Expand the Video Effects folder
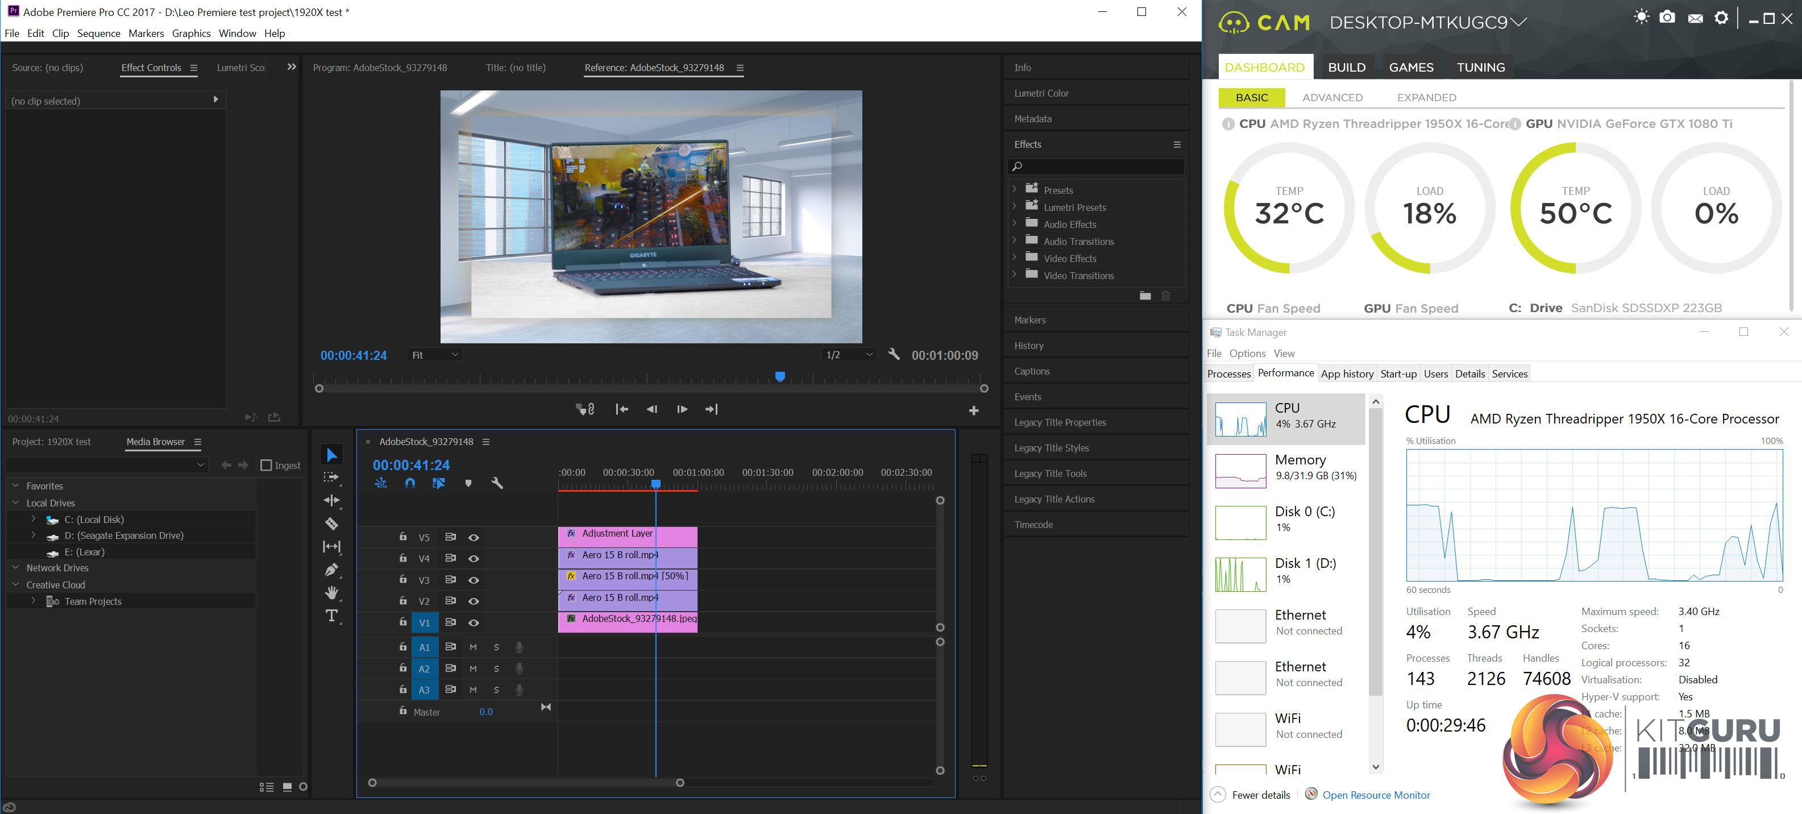The width and height of the screenshot is (1802, 814). [x=1014, y=258]
